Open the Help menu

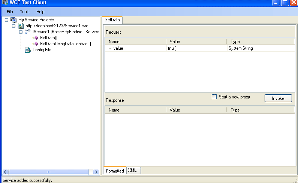pyautogui.click(x=40, y=12)
